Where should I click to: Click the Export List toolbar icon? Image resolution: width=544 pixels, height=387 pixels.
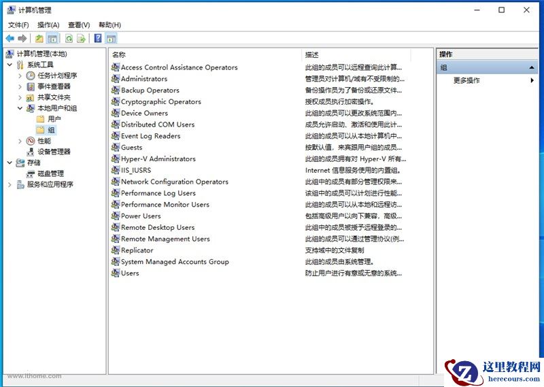pos(81,38)
